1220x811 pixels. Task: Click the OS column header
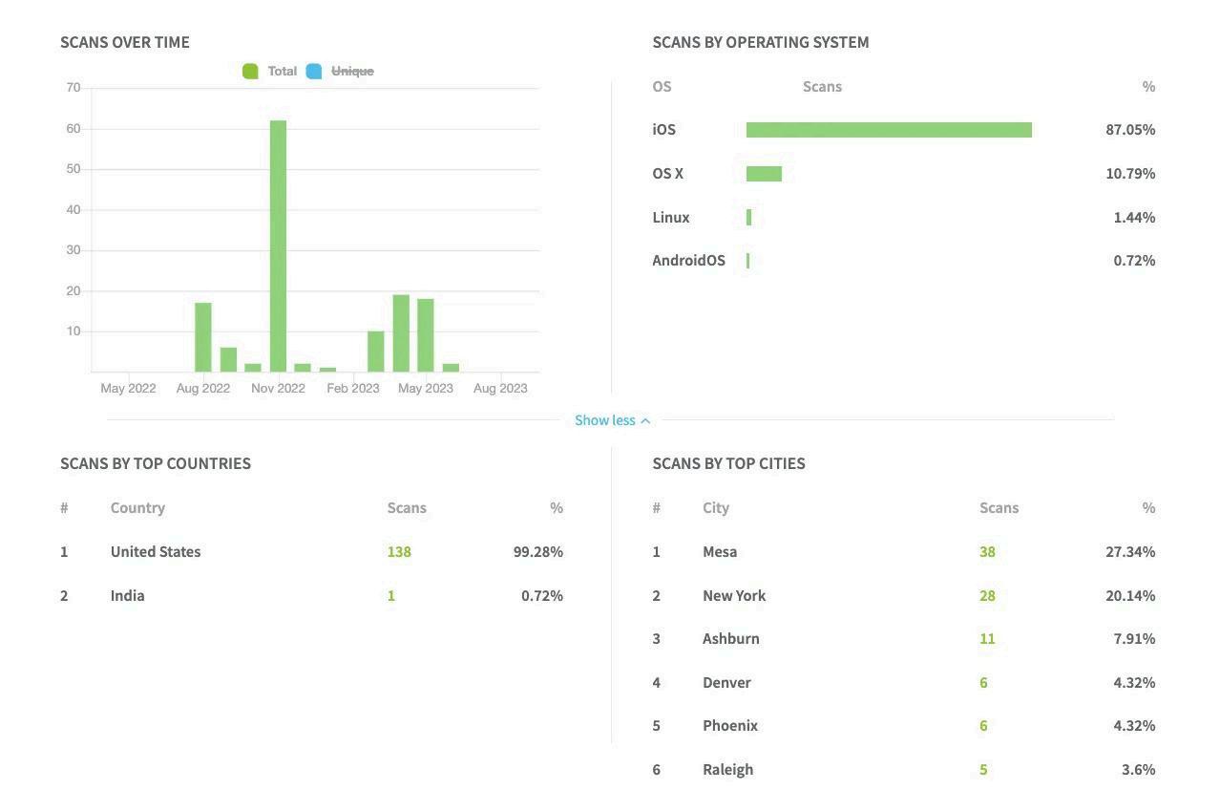coord(662,87)
